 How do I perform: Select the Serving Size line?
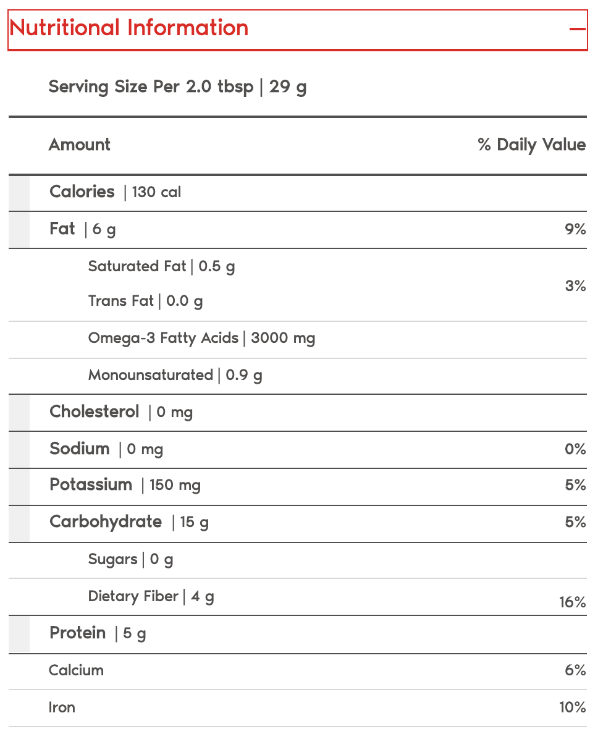point(177,86)
